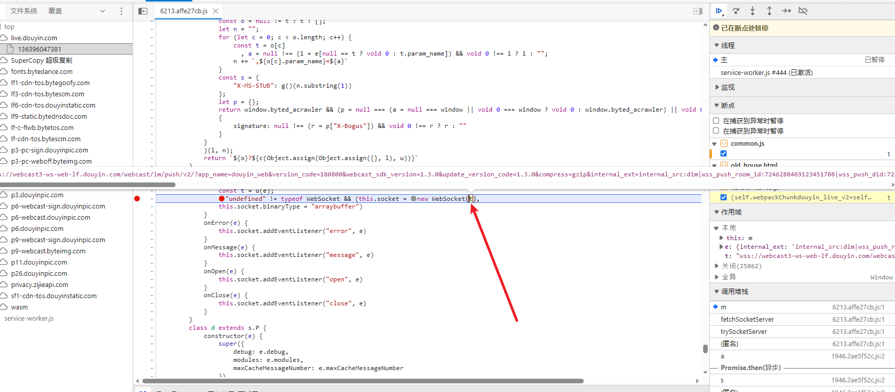Click the single Step debugger arrow

[x=786, y=11]
